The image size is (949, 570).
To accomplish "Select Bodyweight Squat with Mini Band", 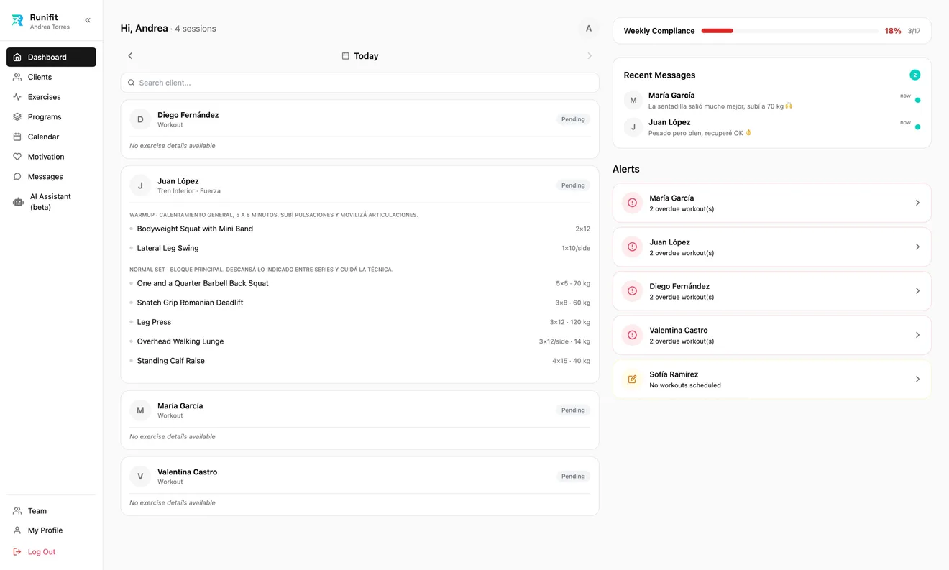I will [x=195, y=229].
